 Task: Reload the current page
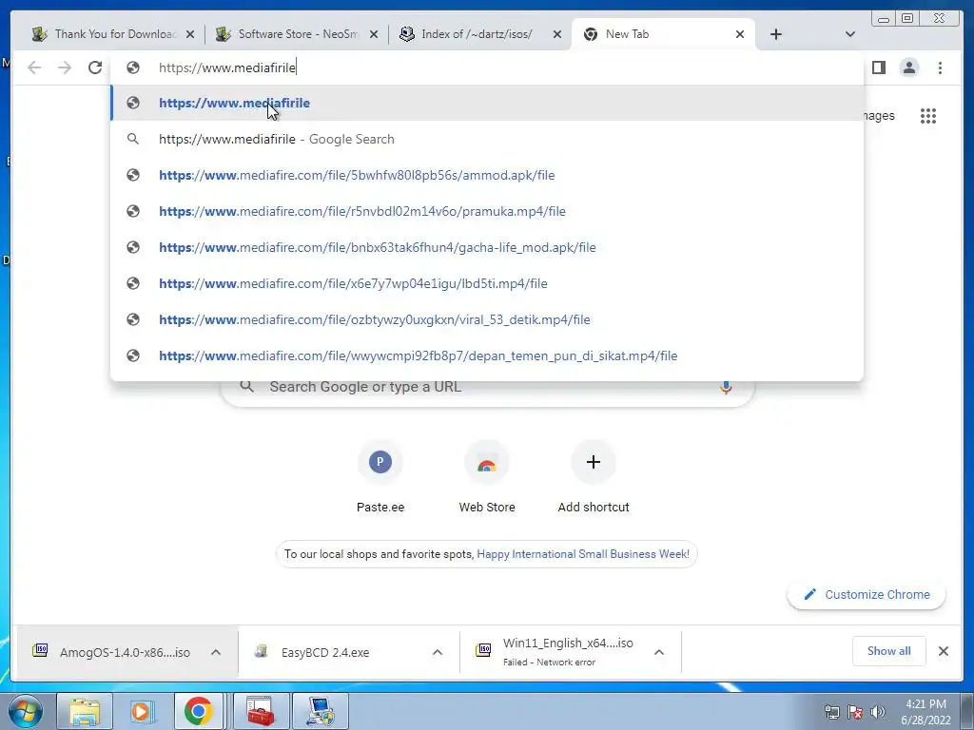tap(95, 67)
